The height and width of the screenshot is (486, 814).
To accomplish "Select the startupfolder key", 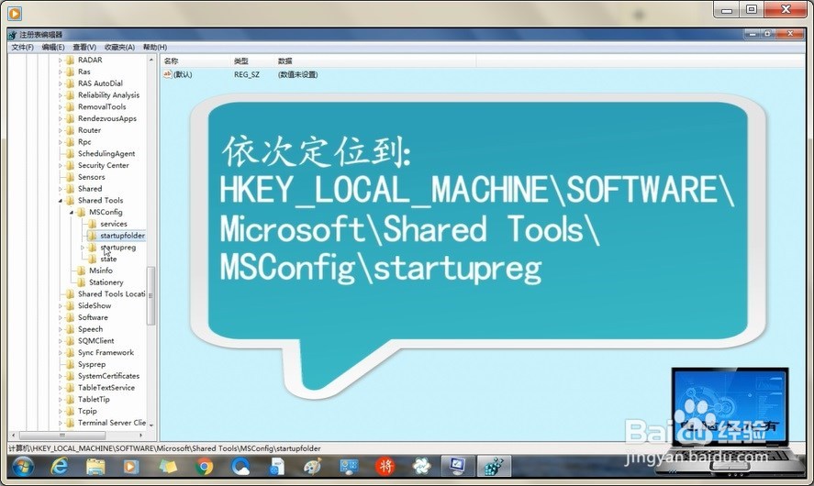I will click(x=123, y=236).
